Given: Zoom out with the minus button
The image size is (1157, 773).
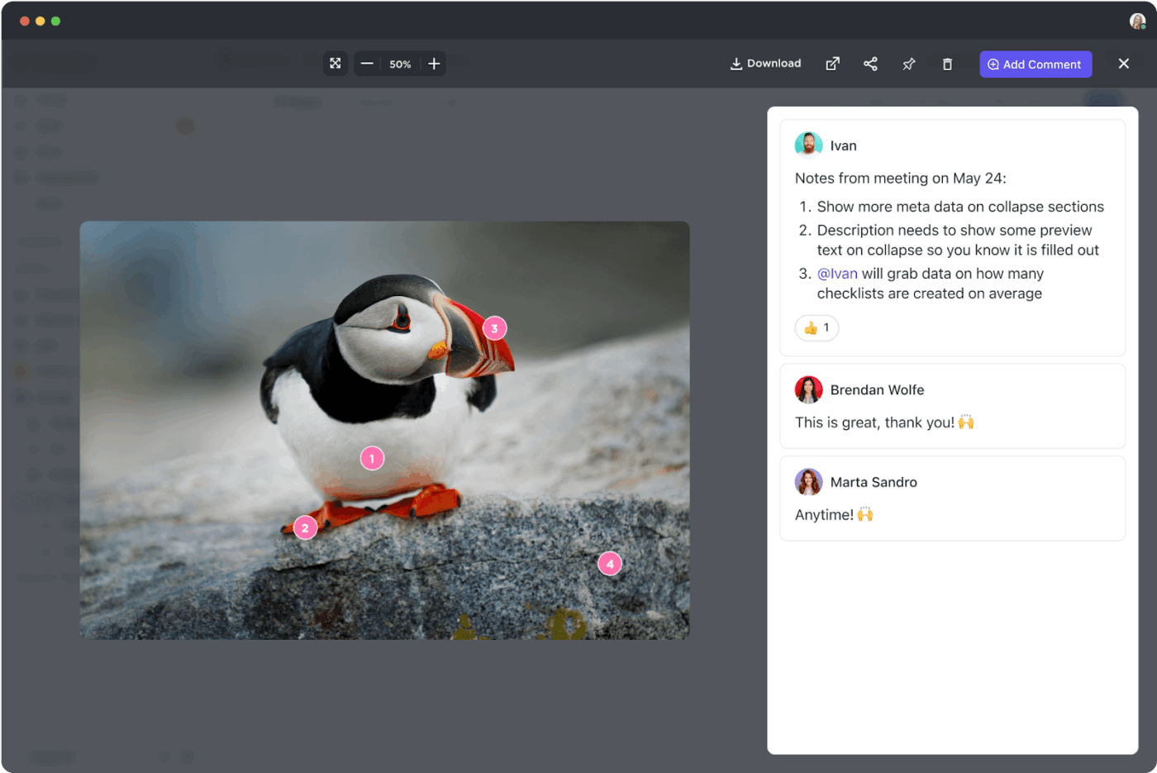Looking at the screenshot, I should pos(368,64).
